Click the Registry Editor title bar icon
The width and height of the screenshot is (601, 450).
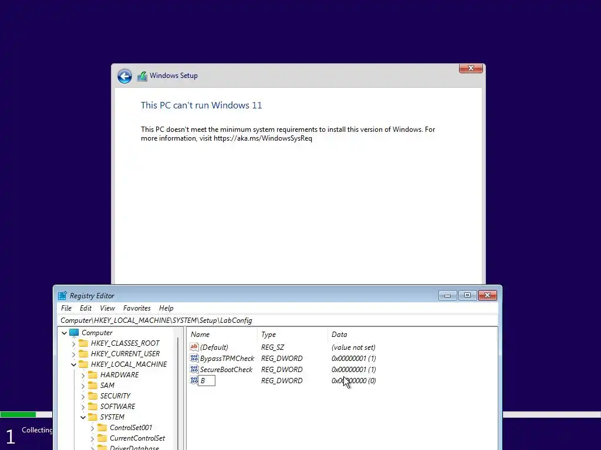point(62,296)
